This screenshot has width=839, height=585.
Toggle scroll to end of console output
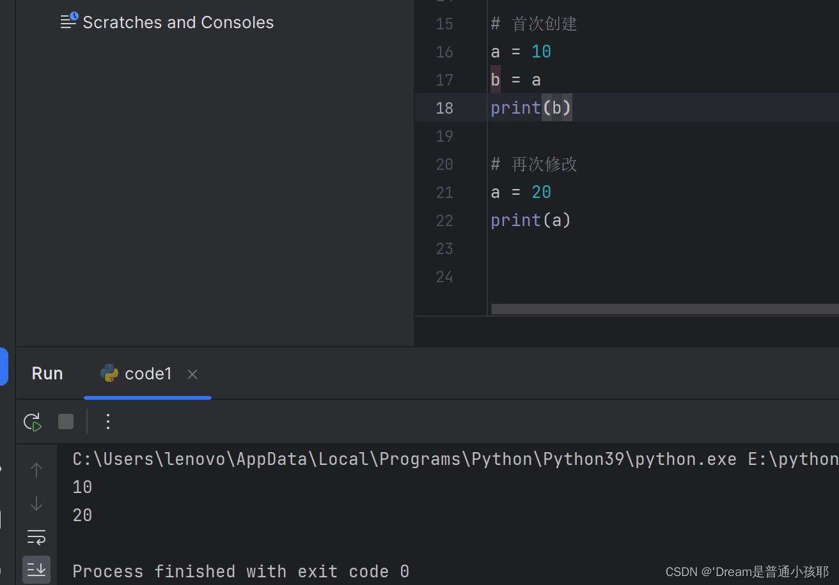(x=36, y=569)
